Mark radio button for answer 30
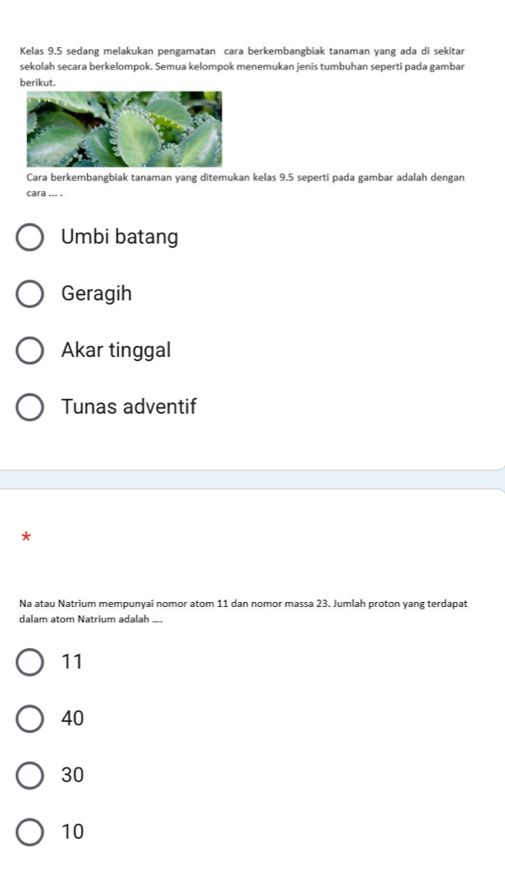 30,776
